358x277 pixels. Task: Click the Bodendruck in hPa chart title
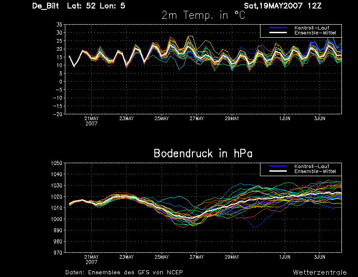point(203,153)
